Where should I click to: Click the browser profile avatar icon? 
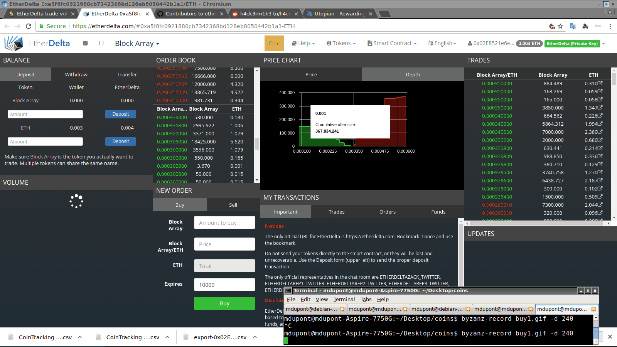pos(610,12)
